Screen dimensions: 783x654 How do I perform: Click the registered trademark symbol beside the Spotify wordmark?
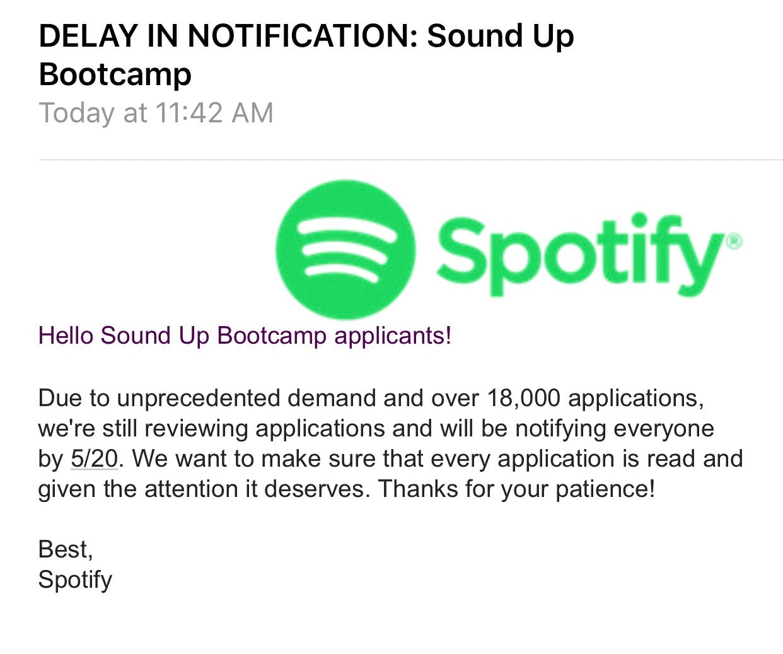pyautogui.click(x=734, y=241)
